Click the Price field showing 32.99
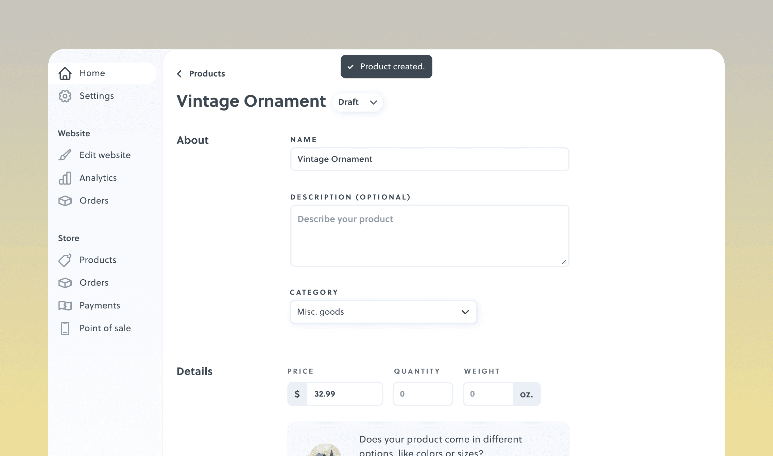The image size is (773, 456). pyautogui.click(x=345, y=394)
